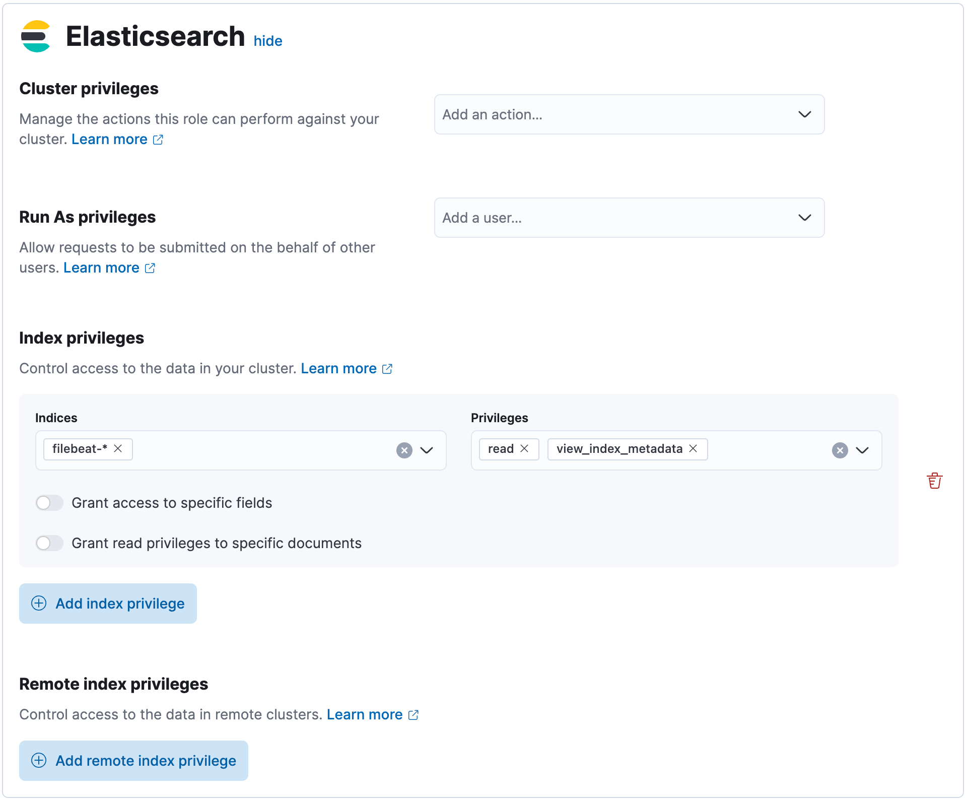Viewport: 965px width, 800px height.
Task: Clear all entries in the Indices field
Action: (404, 450)
